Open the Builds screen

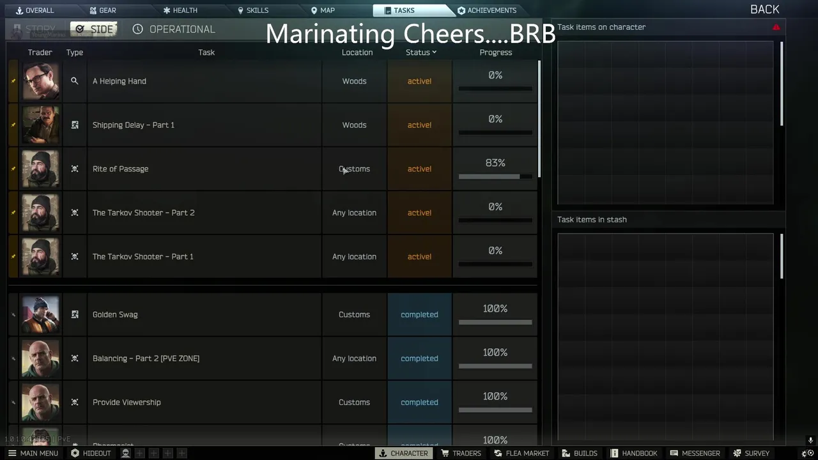[x=580, y=453]
